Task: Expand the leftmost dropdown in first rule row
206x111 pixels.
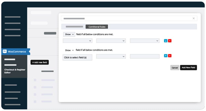Action: (x=77, y=41)
